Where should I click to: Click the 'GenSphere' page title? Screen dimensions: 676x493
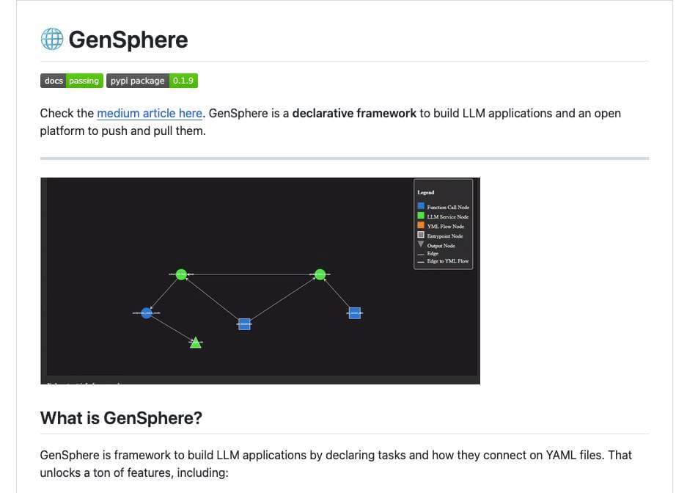tap(128, 40)
